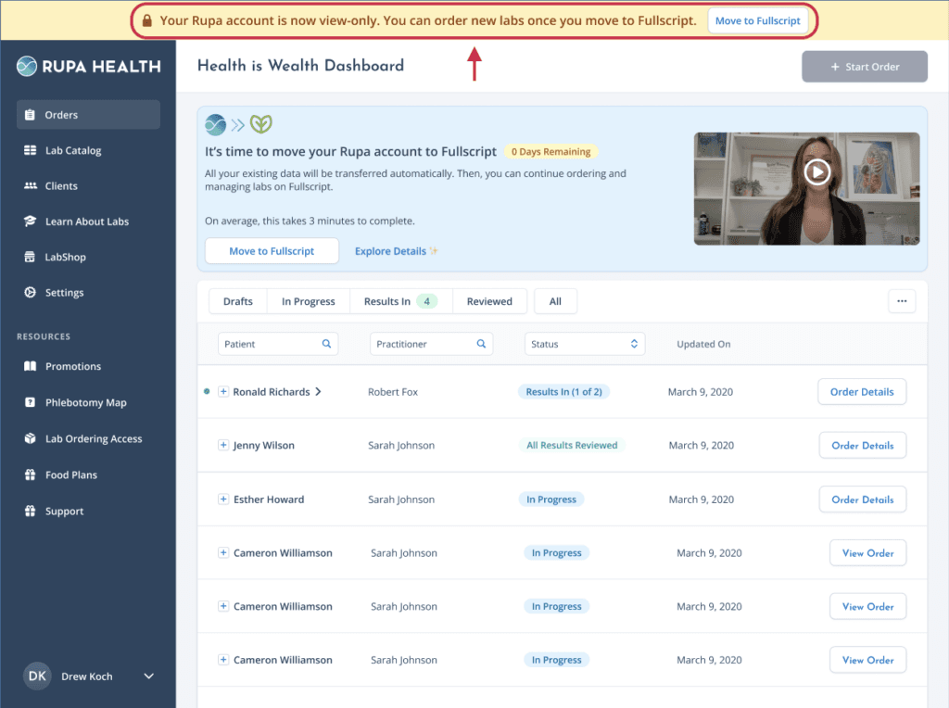Open the three-dot more options button

coord(902,301)
